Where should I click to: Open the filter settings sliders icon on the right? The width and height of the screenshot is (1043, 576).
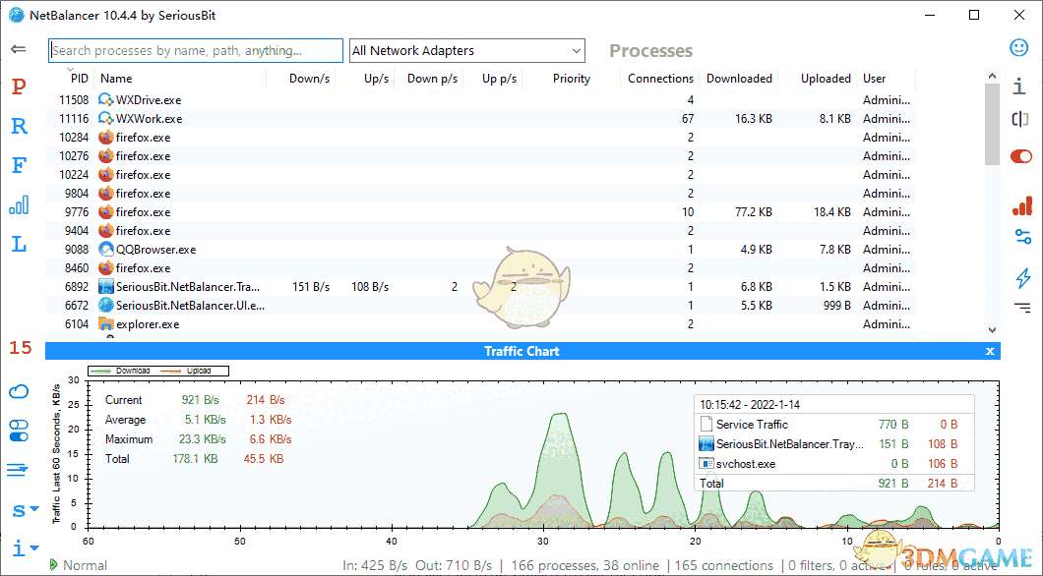pyautogui.click(x=1021, y=236)
